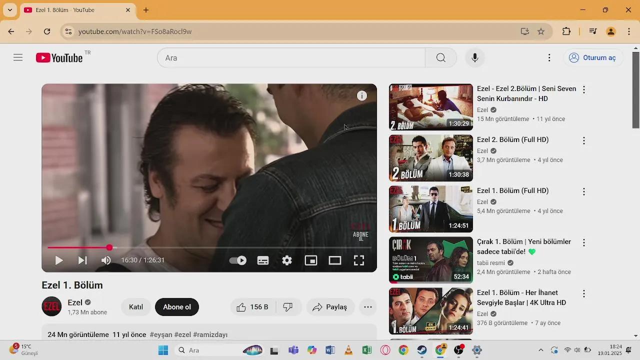
Task: Click the #eyşan hashtag
Action: click(x=161, y=334)
